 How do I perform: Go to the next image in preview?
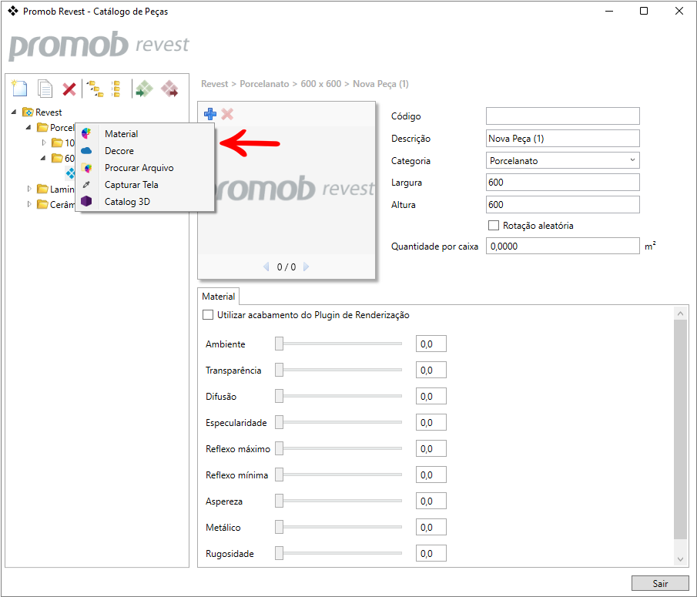(x=306, y=267)
